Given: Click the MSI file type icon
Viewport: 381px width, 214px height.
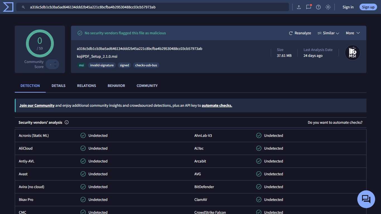Looking at the screenshot, I should point(353,53).
